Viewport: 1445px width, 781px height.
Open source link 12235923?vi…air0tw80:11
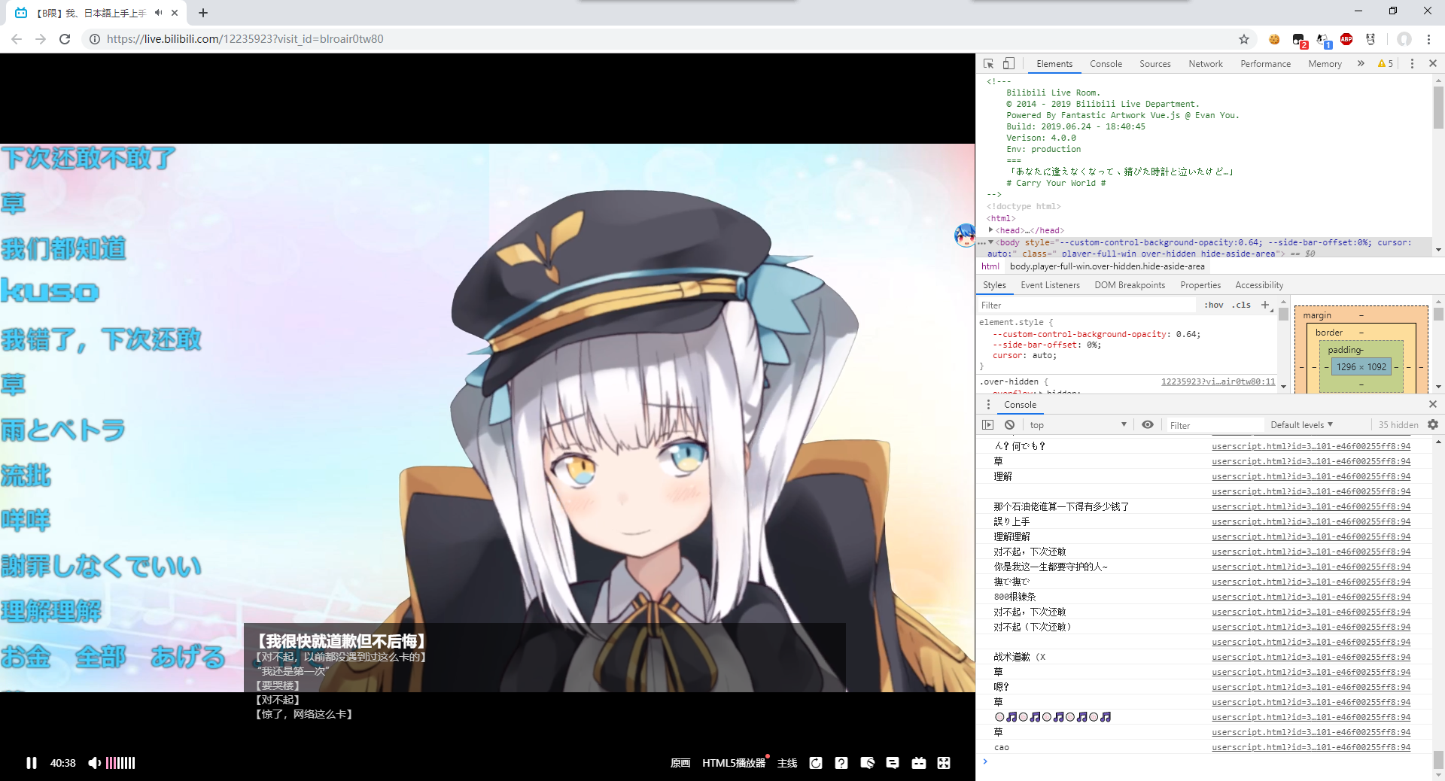1218,381
